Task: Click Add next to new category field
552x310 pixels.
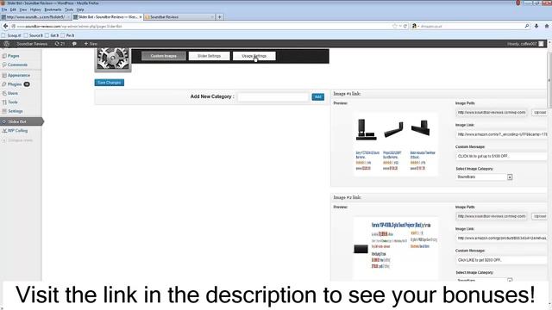Action: tap(318, 96)
